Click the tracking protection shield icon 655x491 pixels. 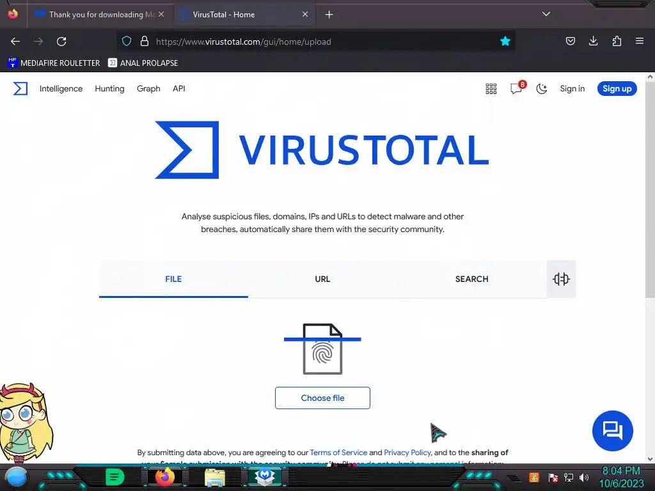(x=127, y=42)
